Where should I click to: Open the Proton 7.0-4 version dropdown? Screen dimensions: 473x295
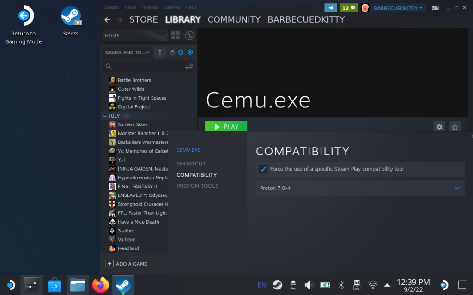360,188
